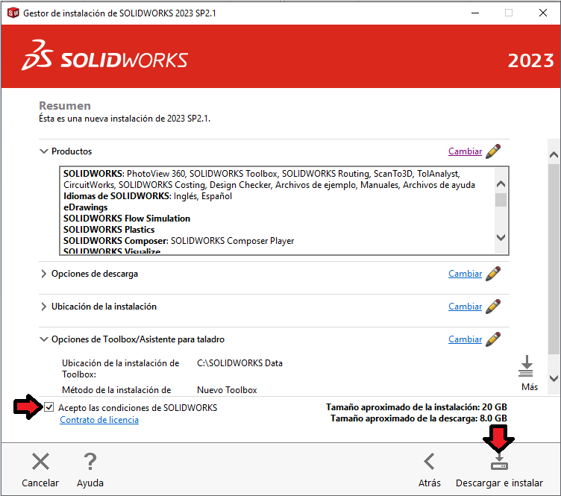The width and height of the screenshot is (561, 496).
Task: Click Idiomas de SOLIDWORKS line
Action: tap(148, 196)
